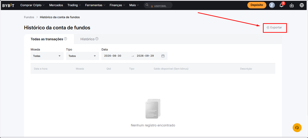Image resolution: width=308 pixels, height=138 pixels.
Task: Show help icon next to Todas as transações
Action: [65, 39]
